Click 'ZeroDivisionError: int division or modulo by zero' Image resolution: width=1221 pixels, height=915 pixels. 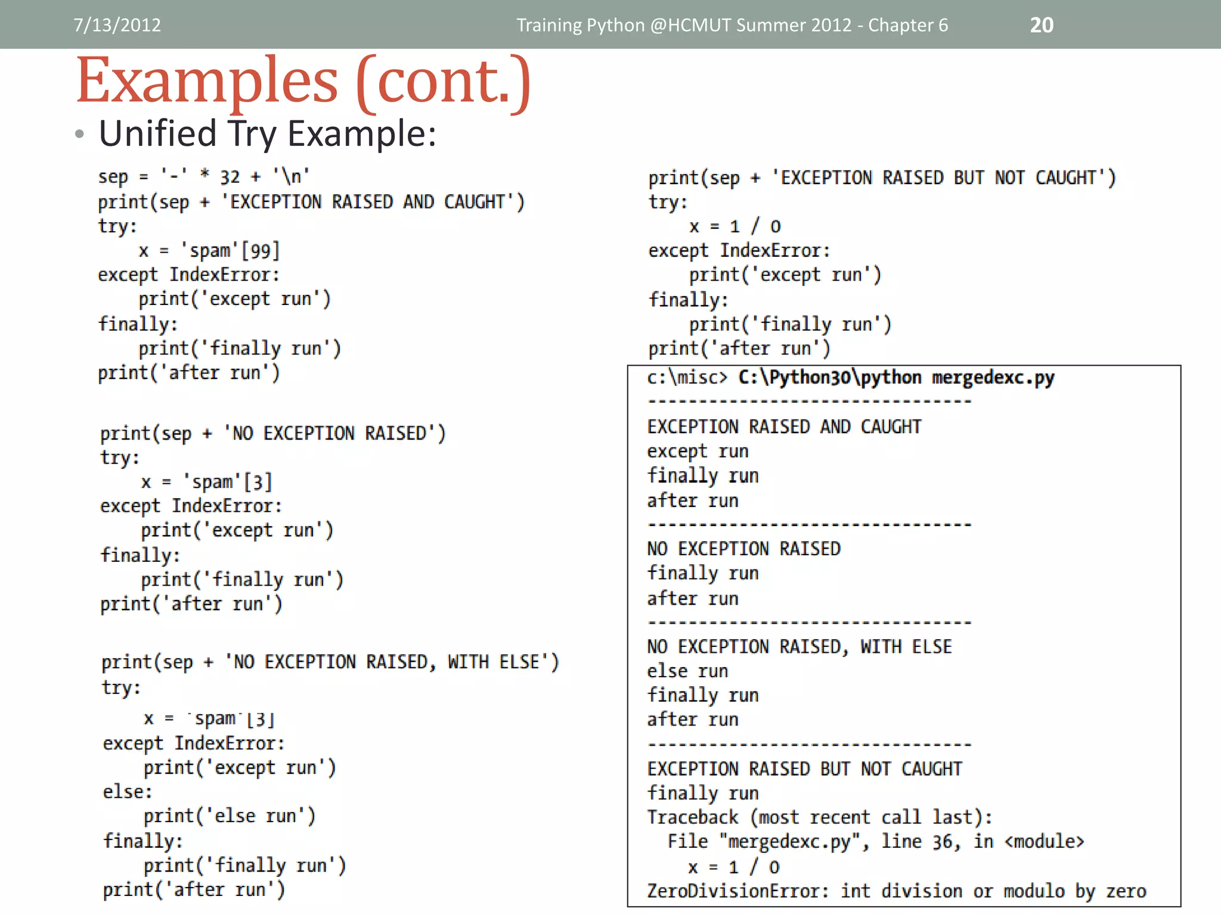[x=897, y=891]
